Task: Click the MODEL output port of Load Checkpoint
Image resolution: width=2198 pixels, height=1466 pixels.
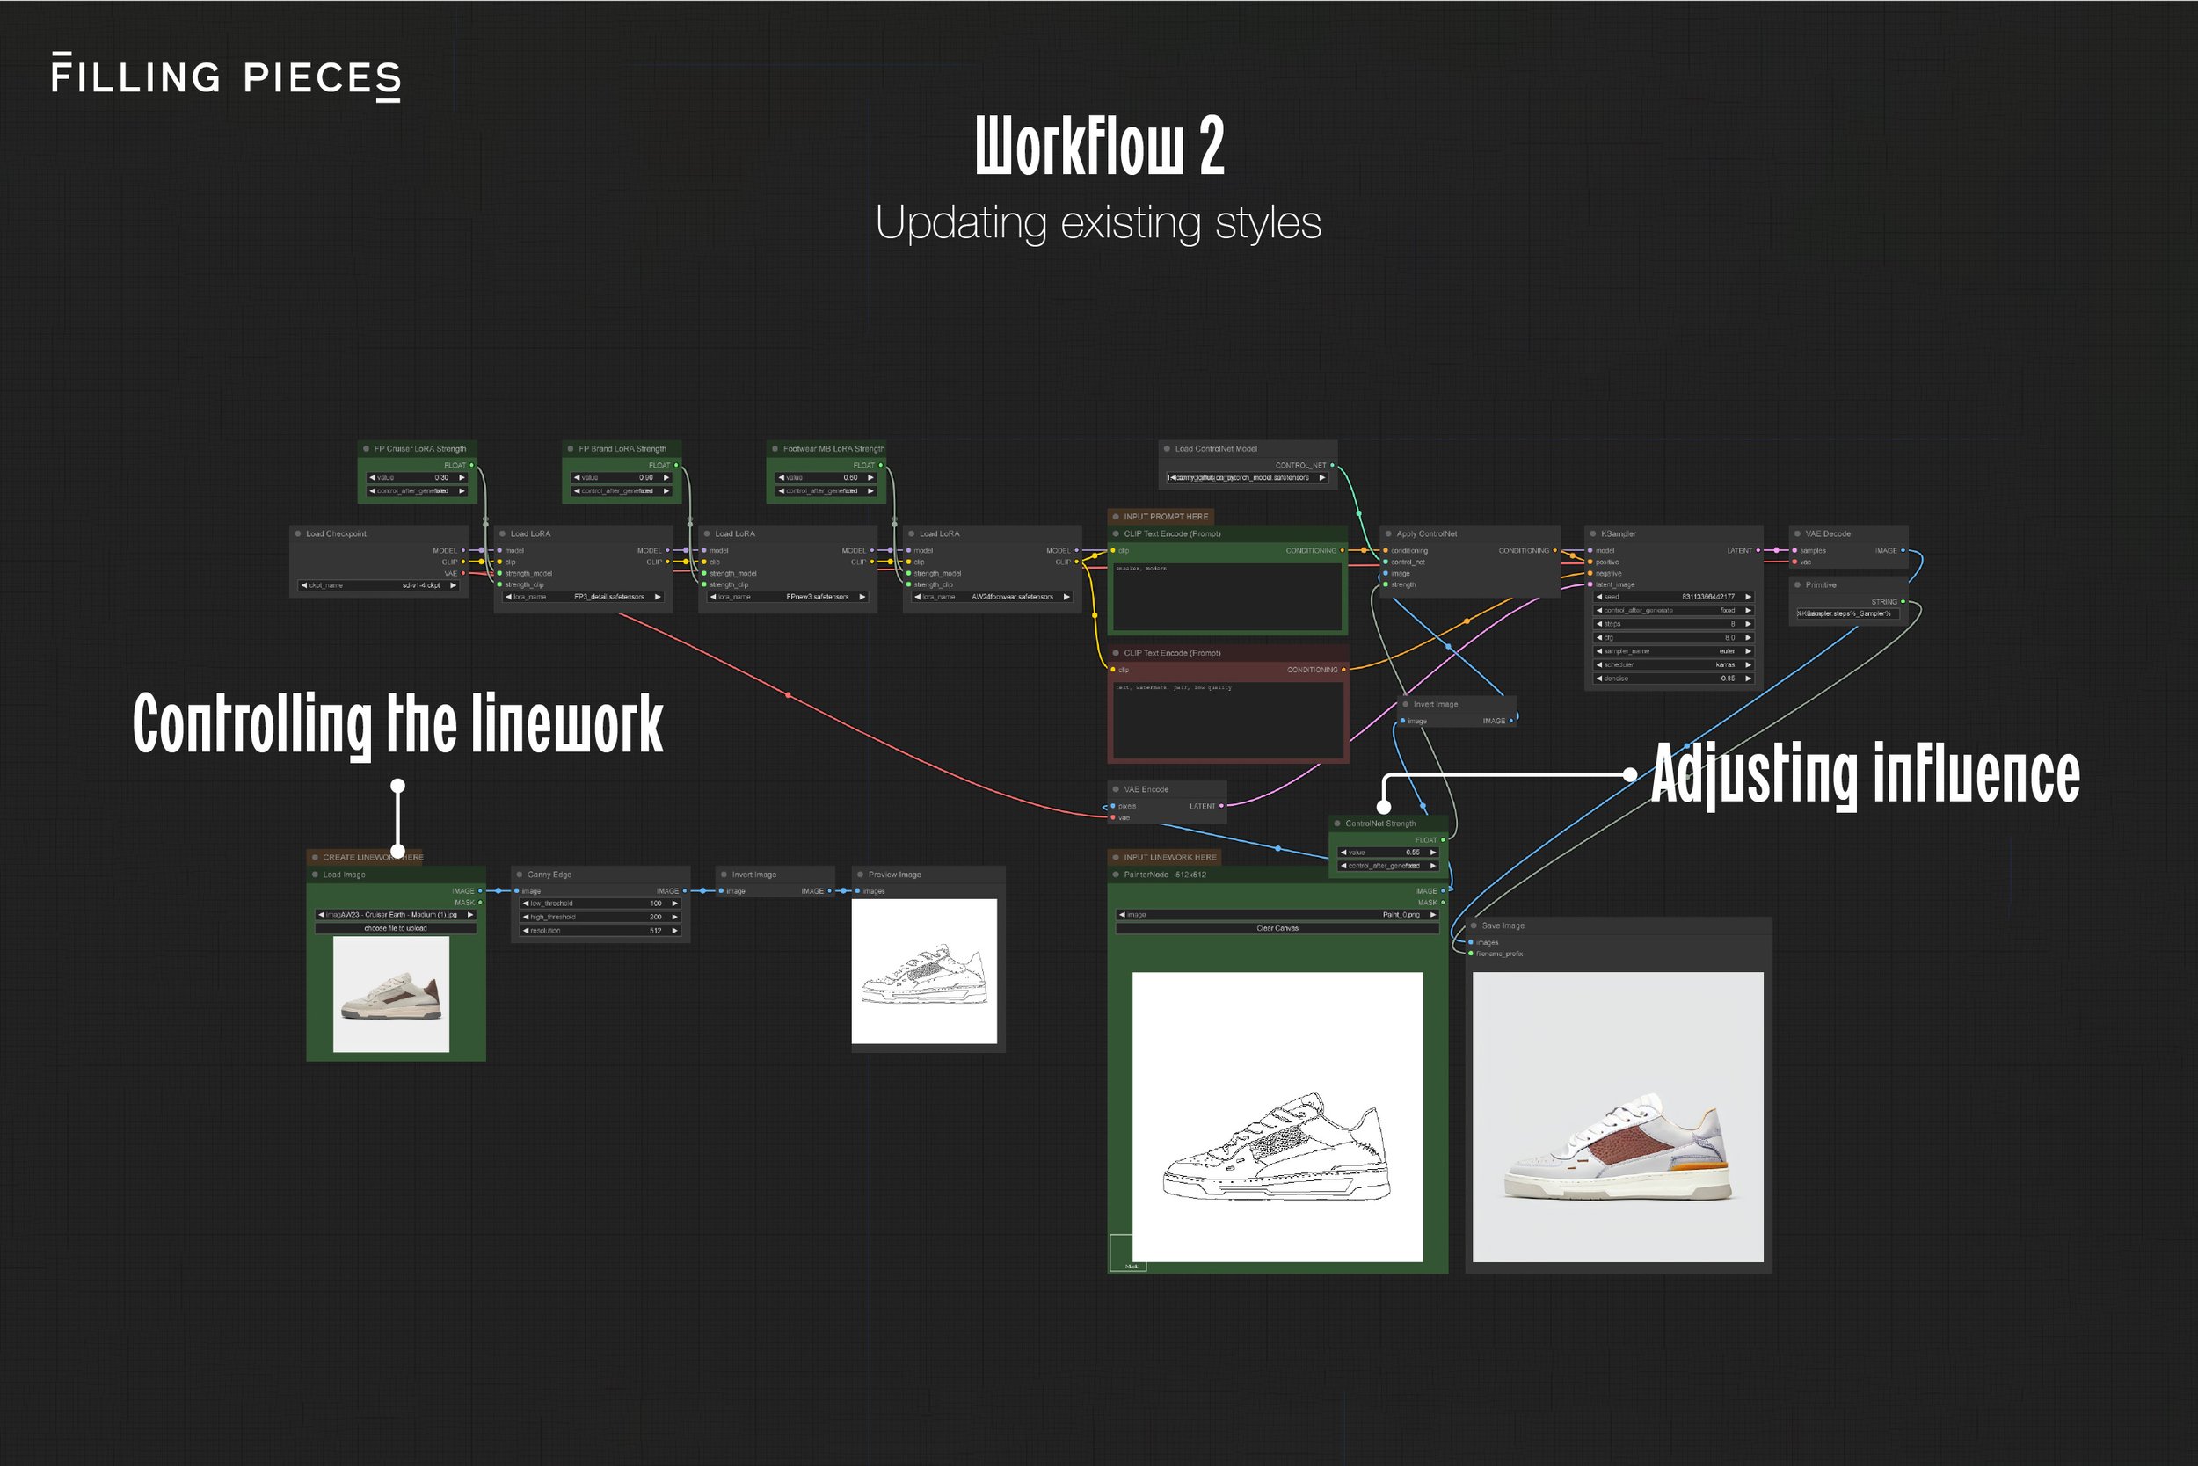Action: click(463, 551)
